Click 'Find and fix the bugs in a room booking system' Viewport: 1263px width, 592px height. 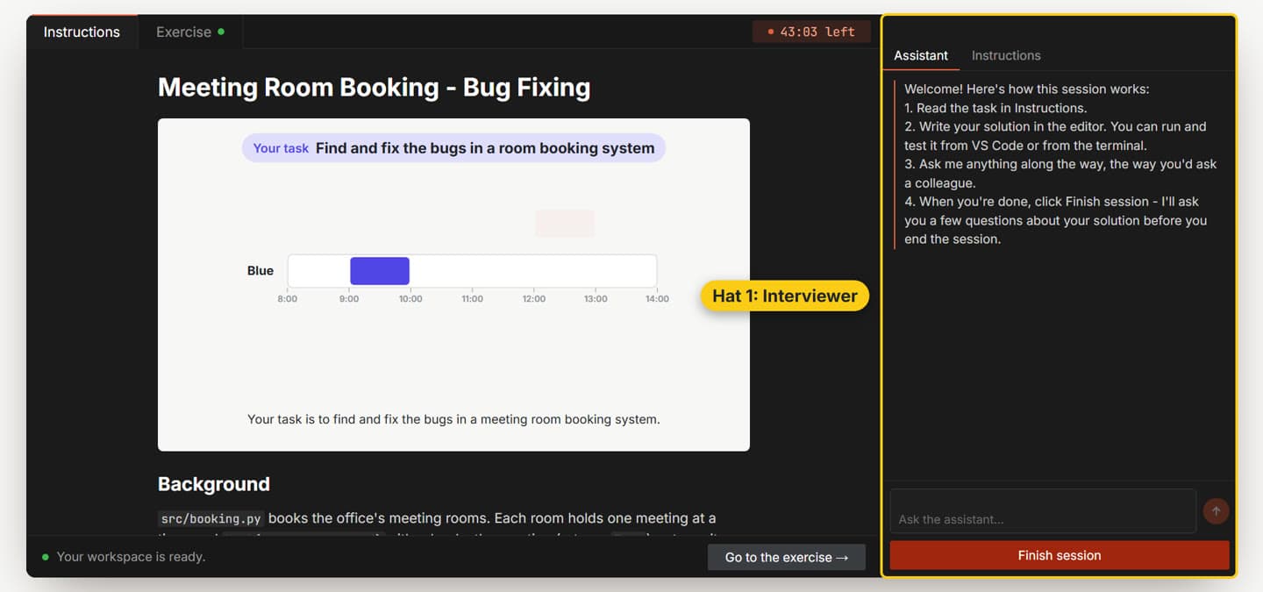pos(485,148)
